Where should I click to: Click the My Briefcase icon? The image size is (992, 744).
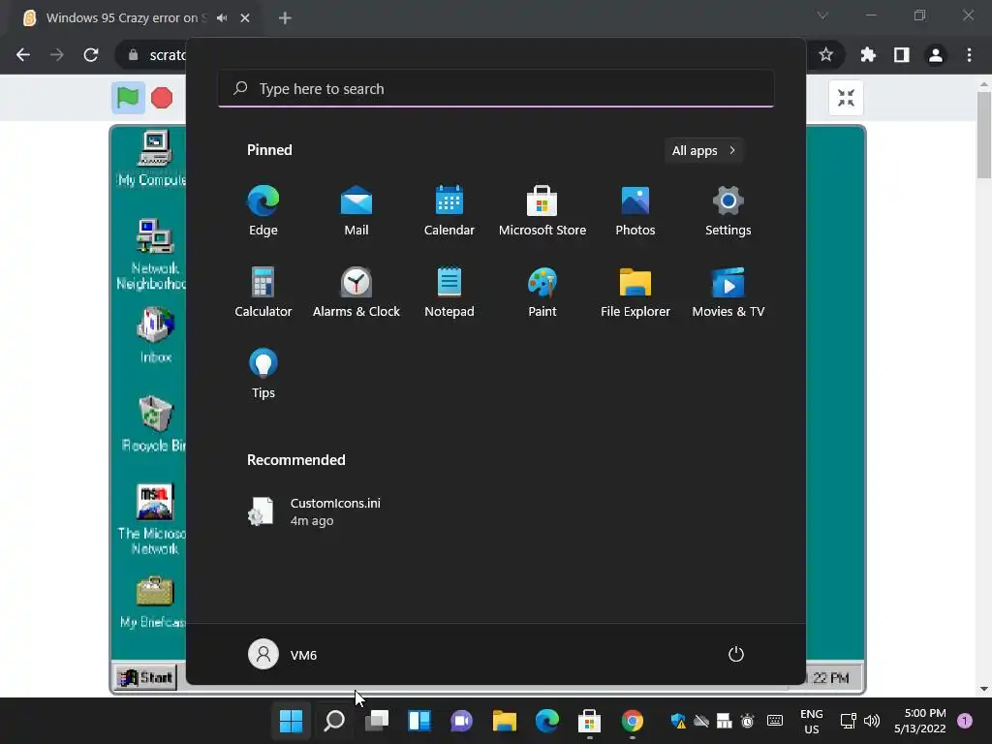pyautogui.click(x=153, y=602)
